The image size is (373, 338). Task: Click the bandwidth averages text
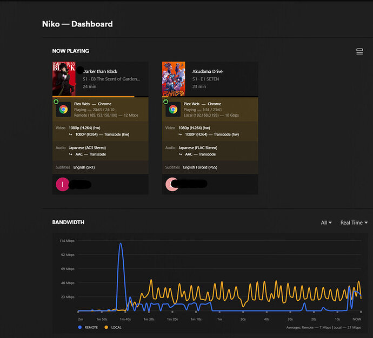323,328
